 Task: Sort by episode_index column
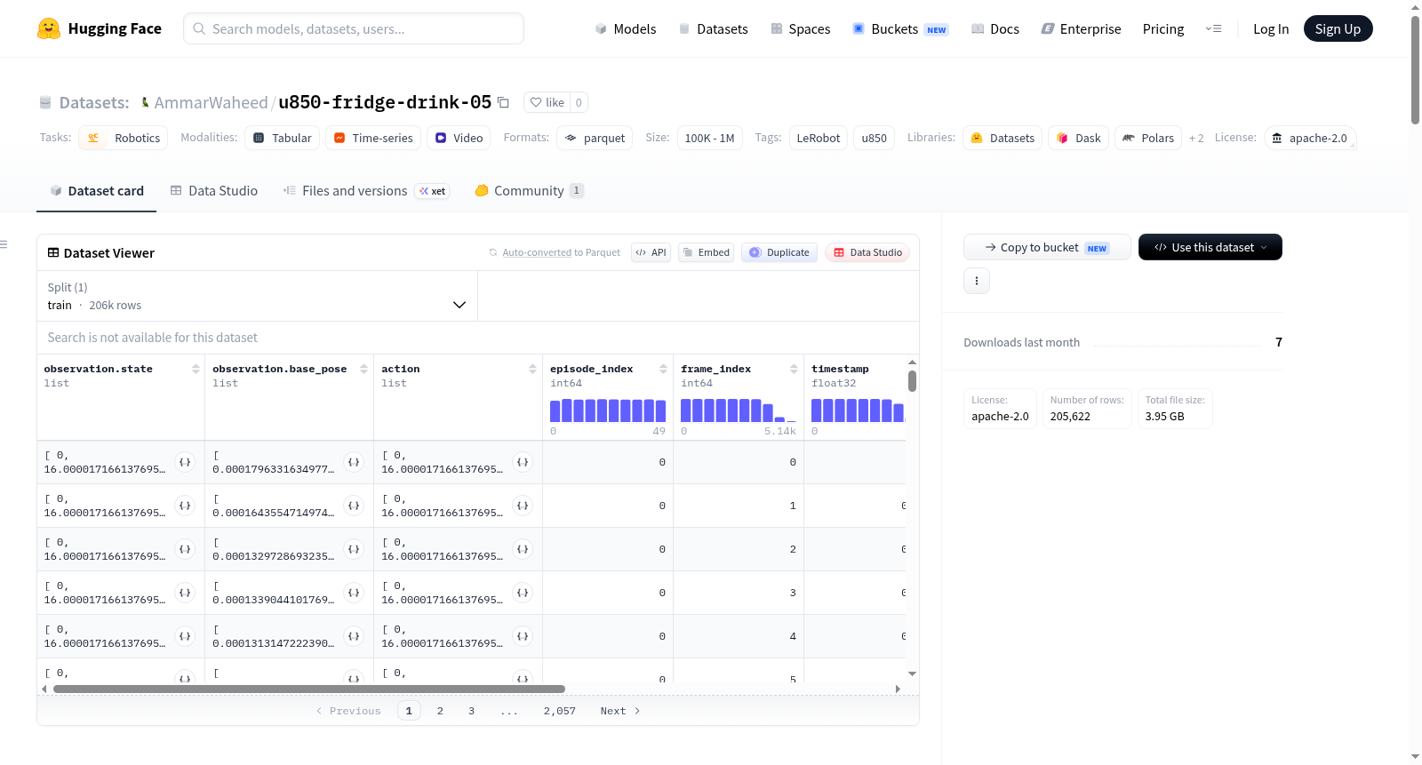click(x=663, y=369)
